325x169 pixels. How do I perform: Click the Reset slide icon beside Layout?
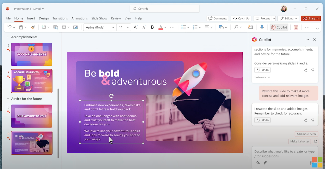coord(75,27)
